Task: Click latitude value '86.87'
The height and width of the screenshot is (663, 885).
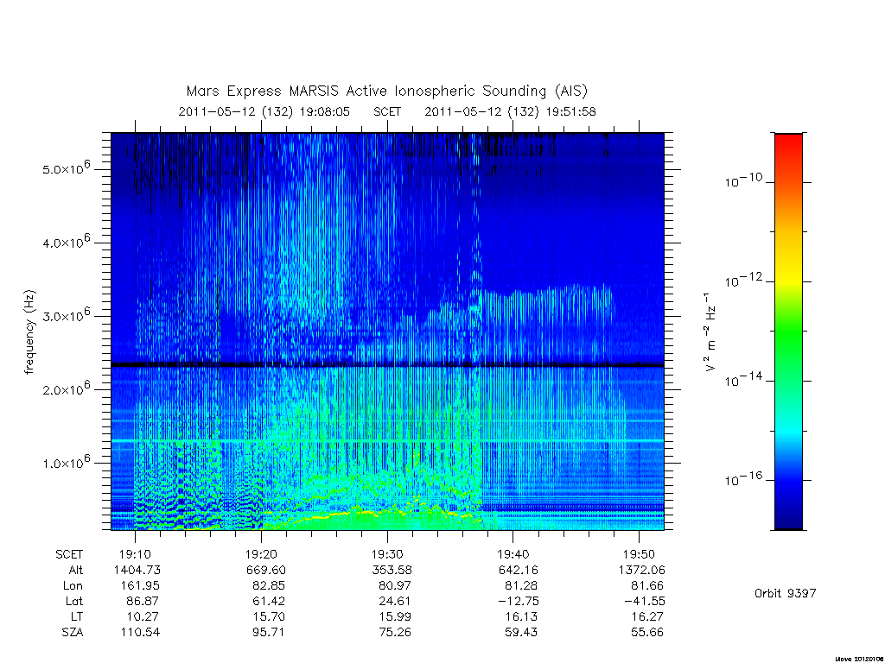Action: 143,601
